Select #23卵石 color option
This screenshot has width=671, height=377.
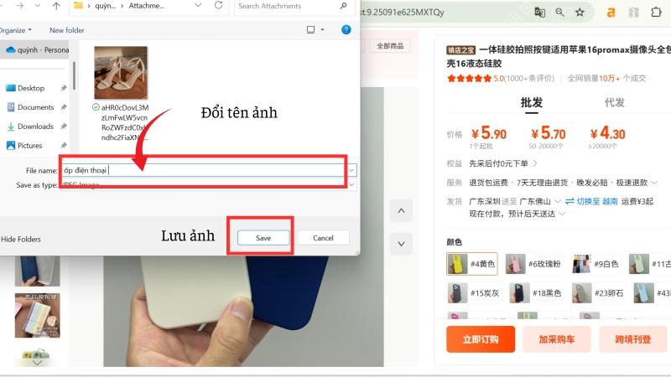click(598, 293)
